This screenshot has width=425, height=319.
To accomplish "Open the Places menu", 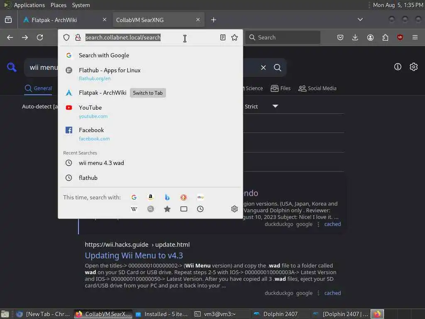I will pos(59,5).
